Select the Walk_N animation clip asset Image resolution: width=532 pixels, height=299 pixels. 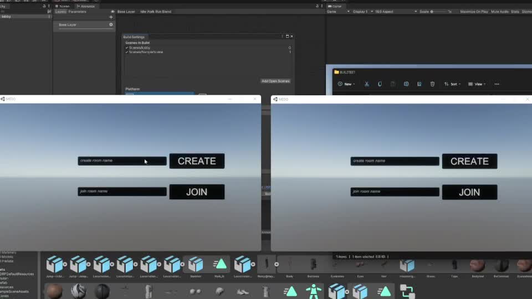(219, 264)
